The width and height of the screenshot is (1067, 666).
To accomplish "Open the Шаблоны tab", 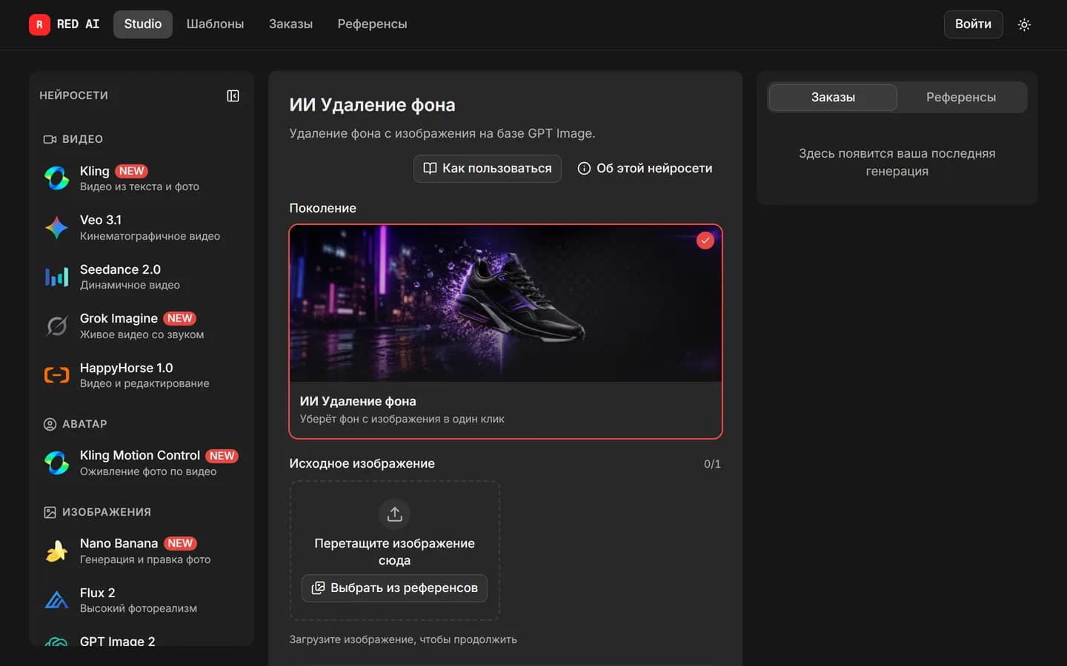I will 215,24.
